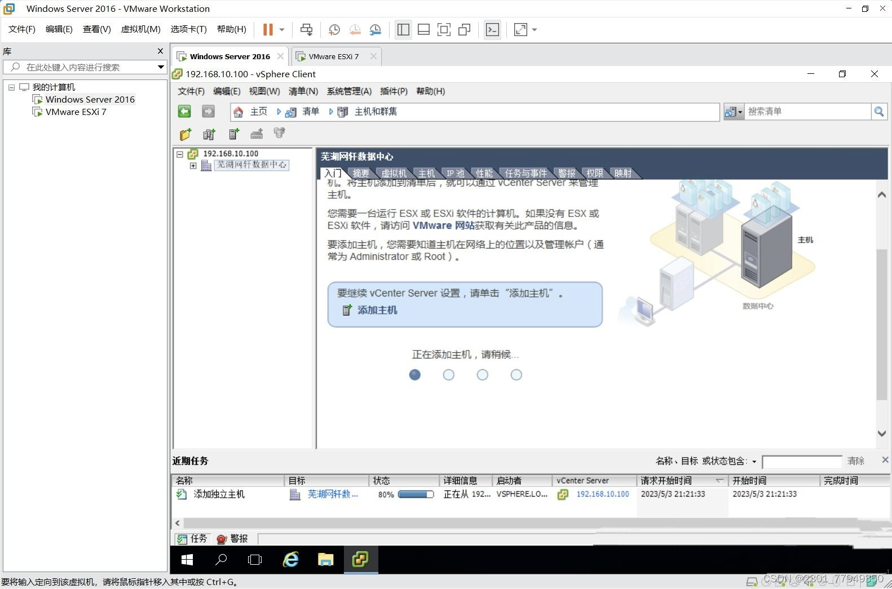The height and width of the screenshot is (589, 892).
Task: Click new cluster toolbar icon
Action: pos(209,134)
